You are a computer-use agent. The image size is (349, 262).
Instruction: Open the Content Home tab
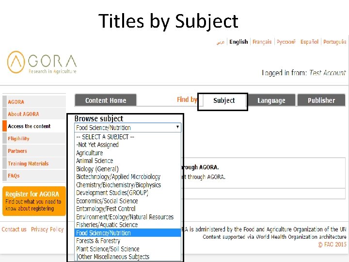106,100
